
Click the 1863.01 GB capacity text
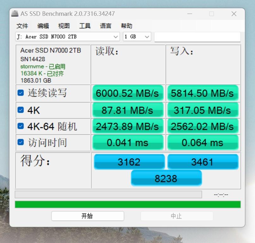[36, 81]
